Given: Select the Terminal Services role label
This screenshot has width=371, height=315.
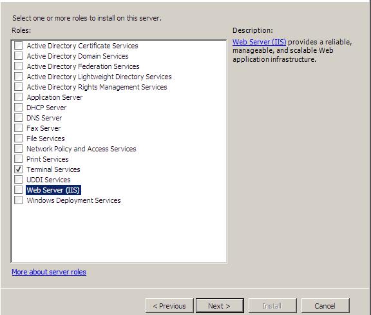Looking at the screenshot, I should click(53, 169).
